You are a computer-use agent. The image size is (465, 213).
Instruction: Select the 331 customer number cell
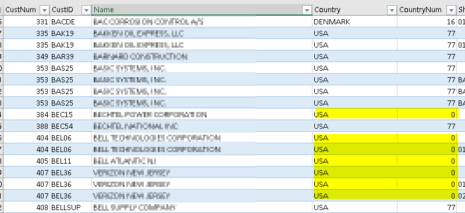[26, 21]
